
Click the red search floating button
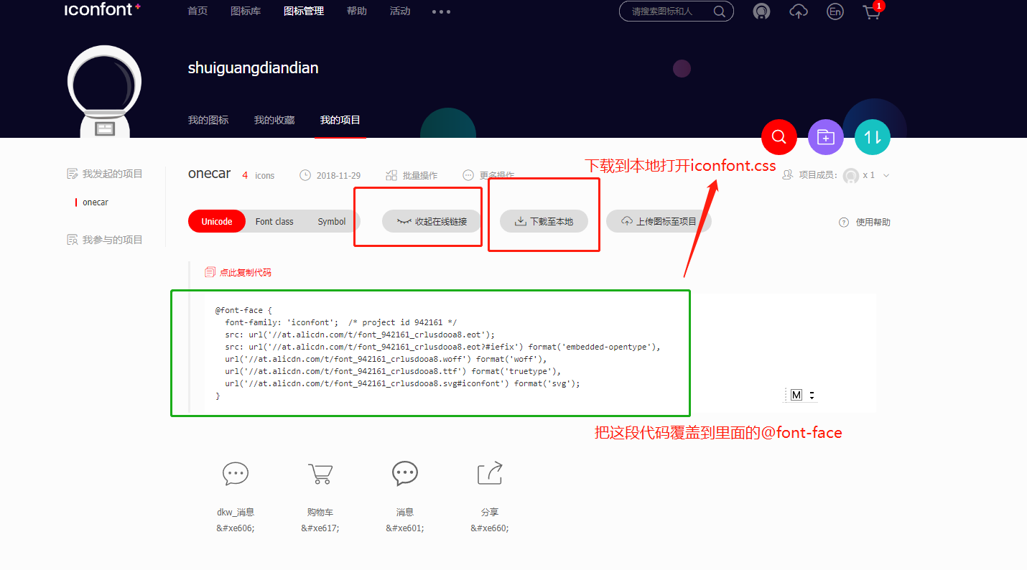779,136
